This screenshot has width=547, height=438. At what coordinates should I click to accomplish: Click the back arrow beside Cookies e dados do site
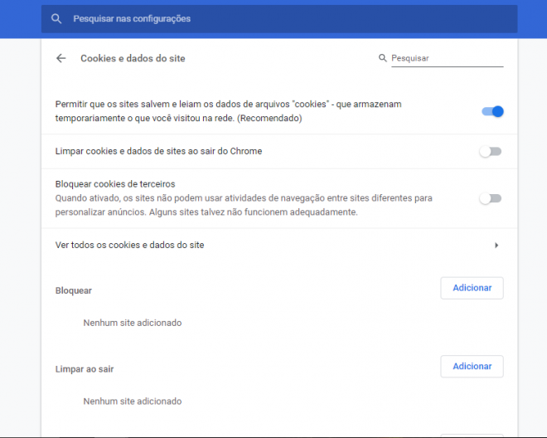pos(61,58)
